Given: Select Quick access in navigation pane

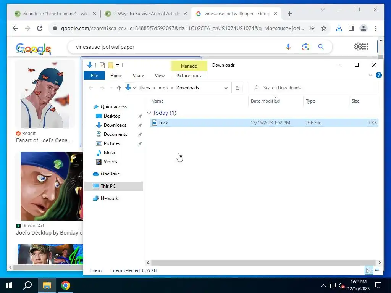Looking at the screenshot, I should [113, 107].
